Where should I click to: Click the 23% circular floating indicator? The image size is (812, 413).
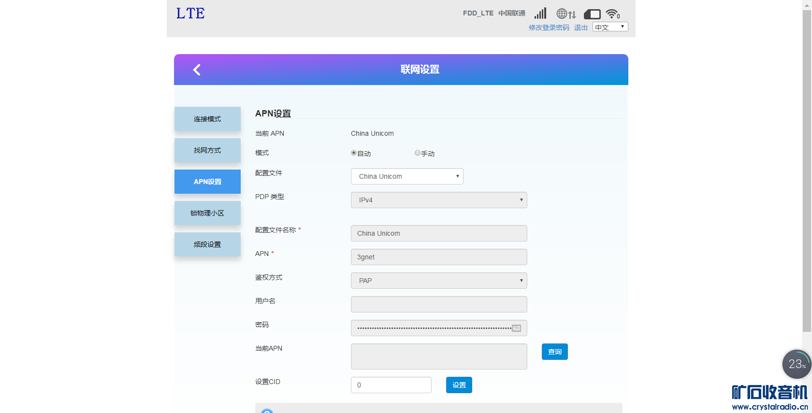pyautogui.click(x=797, y=364)
